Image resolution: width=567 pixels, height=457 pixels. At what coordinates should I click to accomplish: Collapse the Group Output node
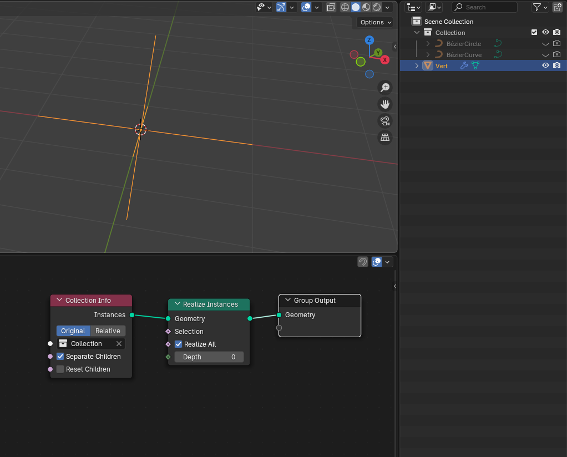tap(288, 300)
